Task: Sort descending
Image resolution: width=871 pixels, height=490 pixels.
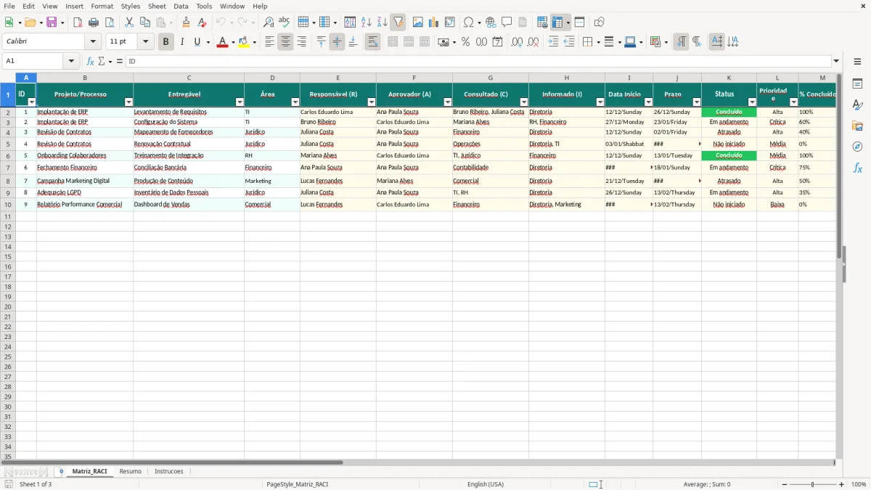Action: click(382, 23)
